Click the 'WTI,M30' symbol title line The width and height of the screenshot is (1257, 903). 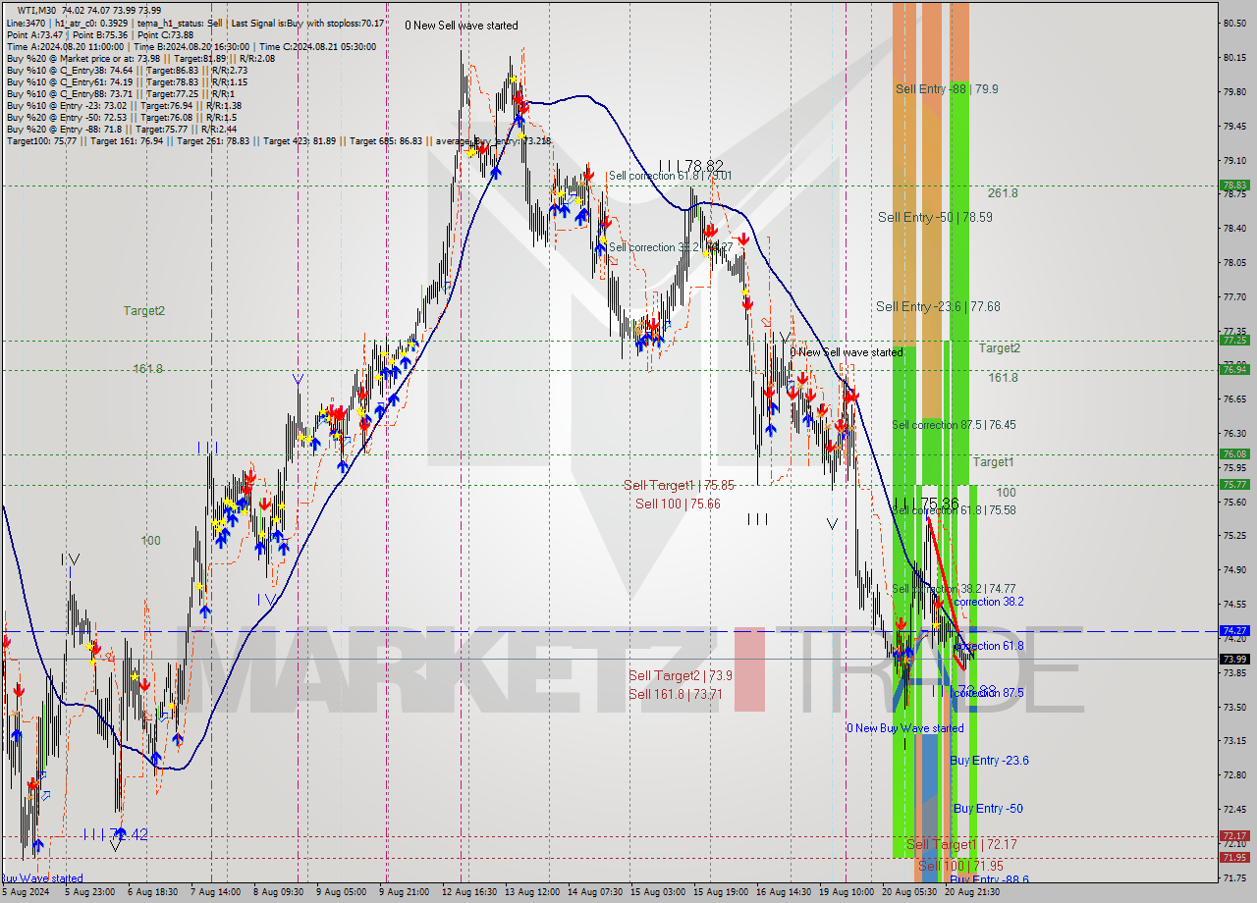[x=89, y=10]
